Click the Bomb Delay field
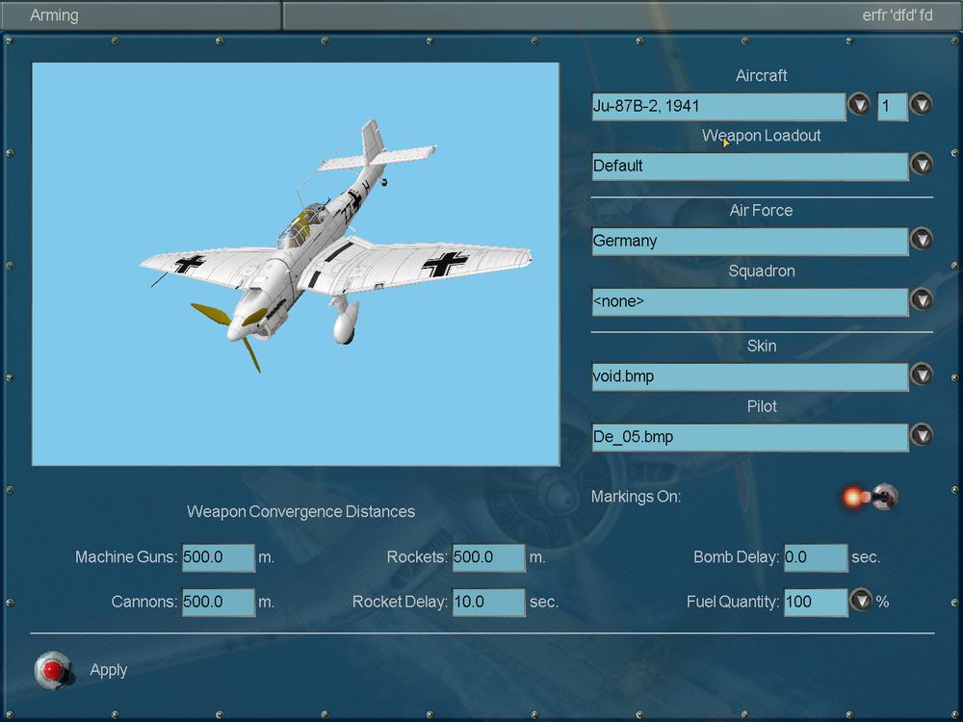The height and width of the screenshot is (722, 963). coord(816,557)
